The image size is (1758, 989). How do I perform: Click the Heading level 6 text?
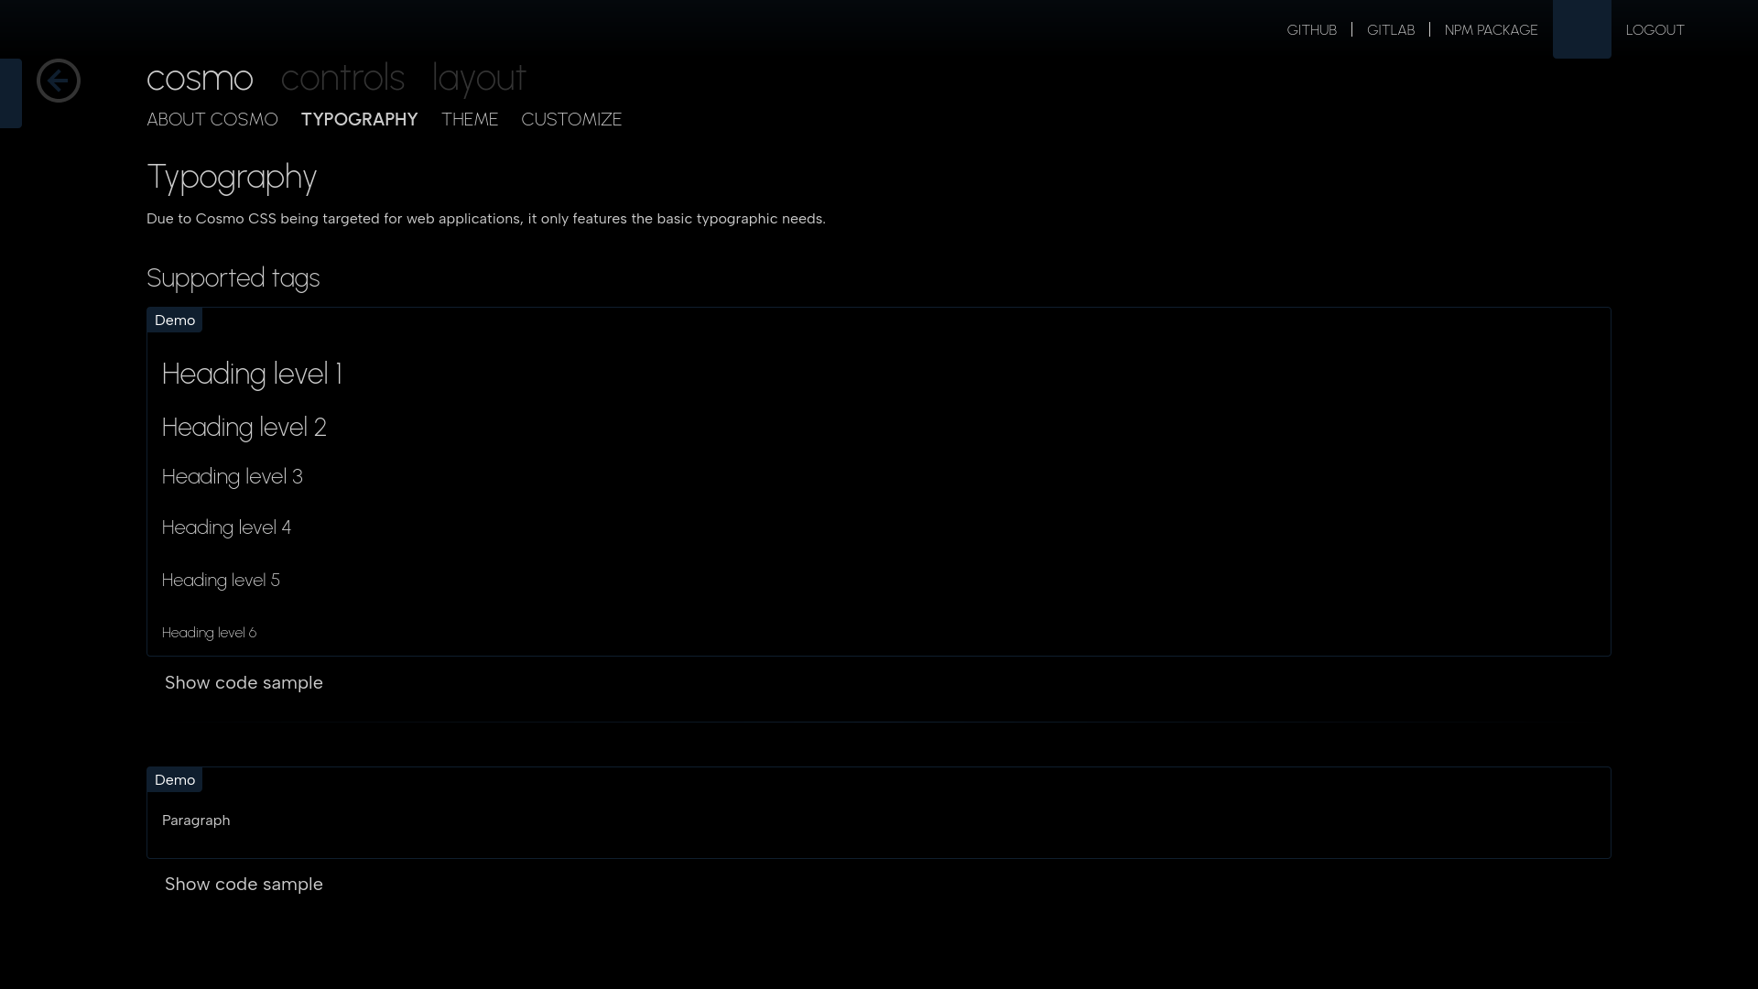point(209,633)
